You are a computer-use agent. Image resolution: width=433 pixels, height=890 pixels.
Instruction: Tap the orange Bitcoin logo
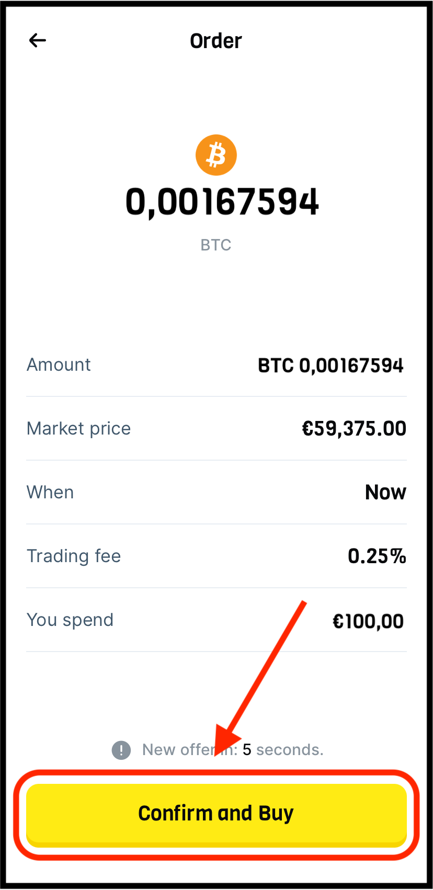[216, 155]
